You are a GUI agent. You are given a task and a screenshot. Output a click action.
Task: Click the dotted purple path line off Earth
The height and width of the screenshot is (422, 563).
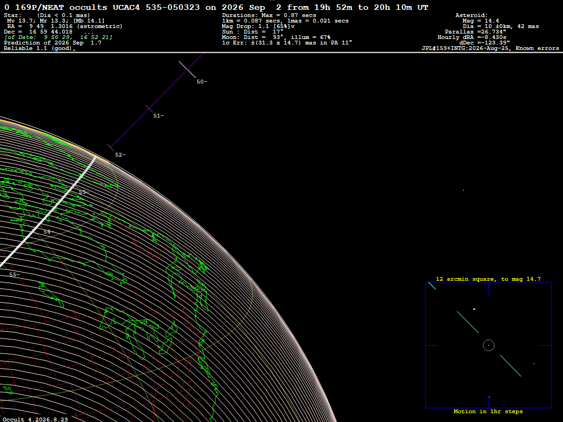click(157, 101)
